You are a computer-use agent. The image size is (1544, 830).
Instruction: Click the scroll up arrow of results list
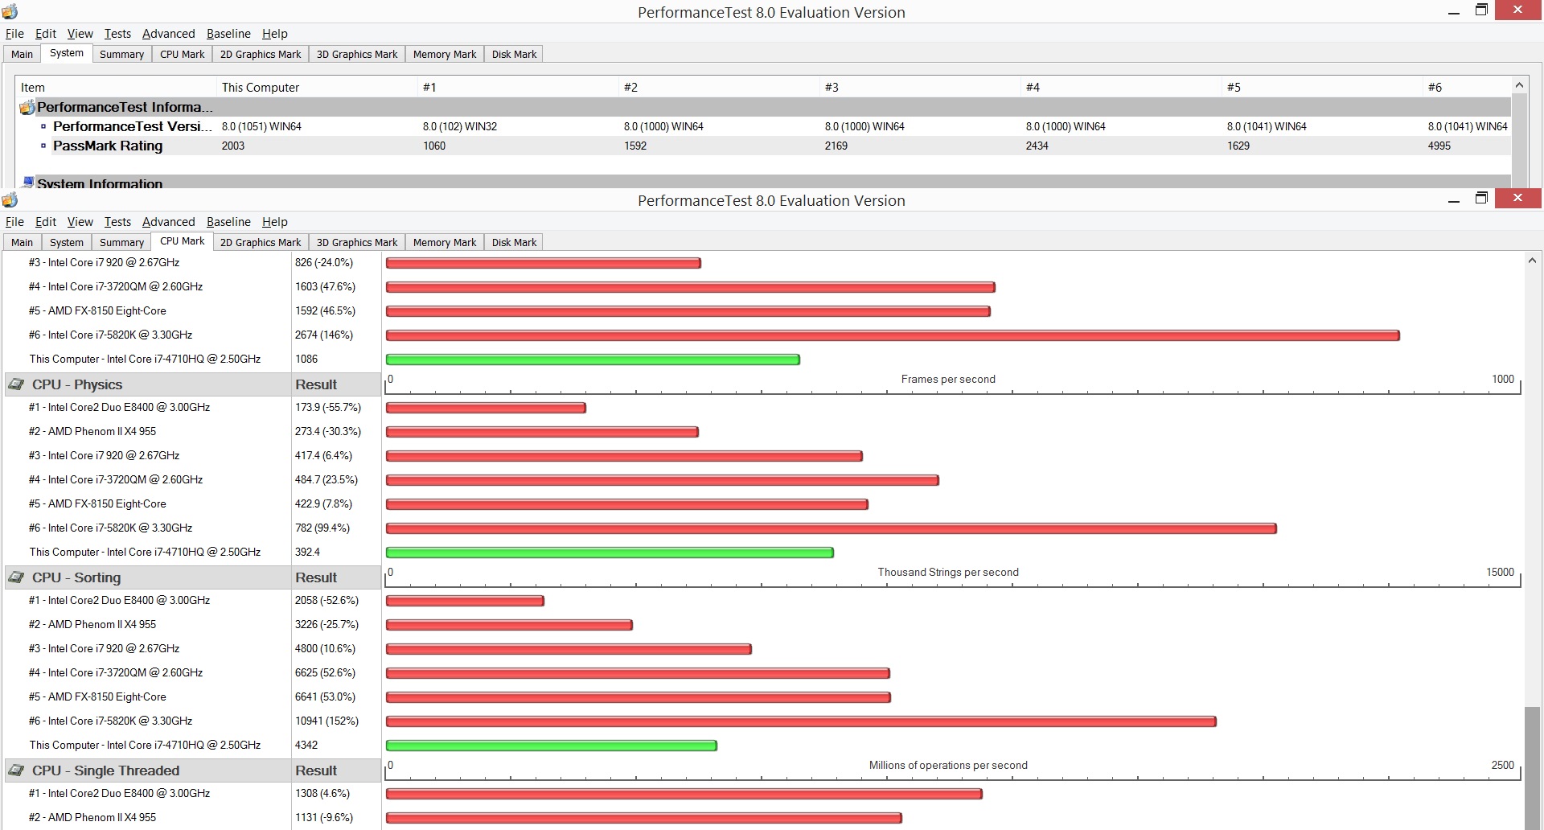tap(1532, 261)
